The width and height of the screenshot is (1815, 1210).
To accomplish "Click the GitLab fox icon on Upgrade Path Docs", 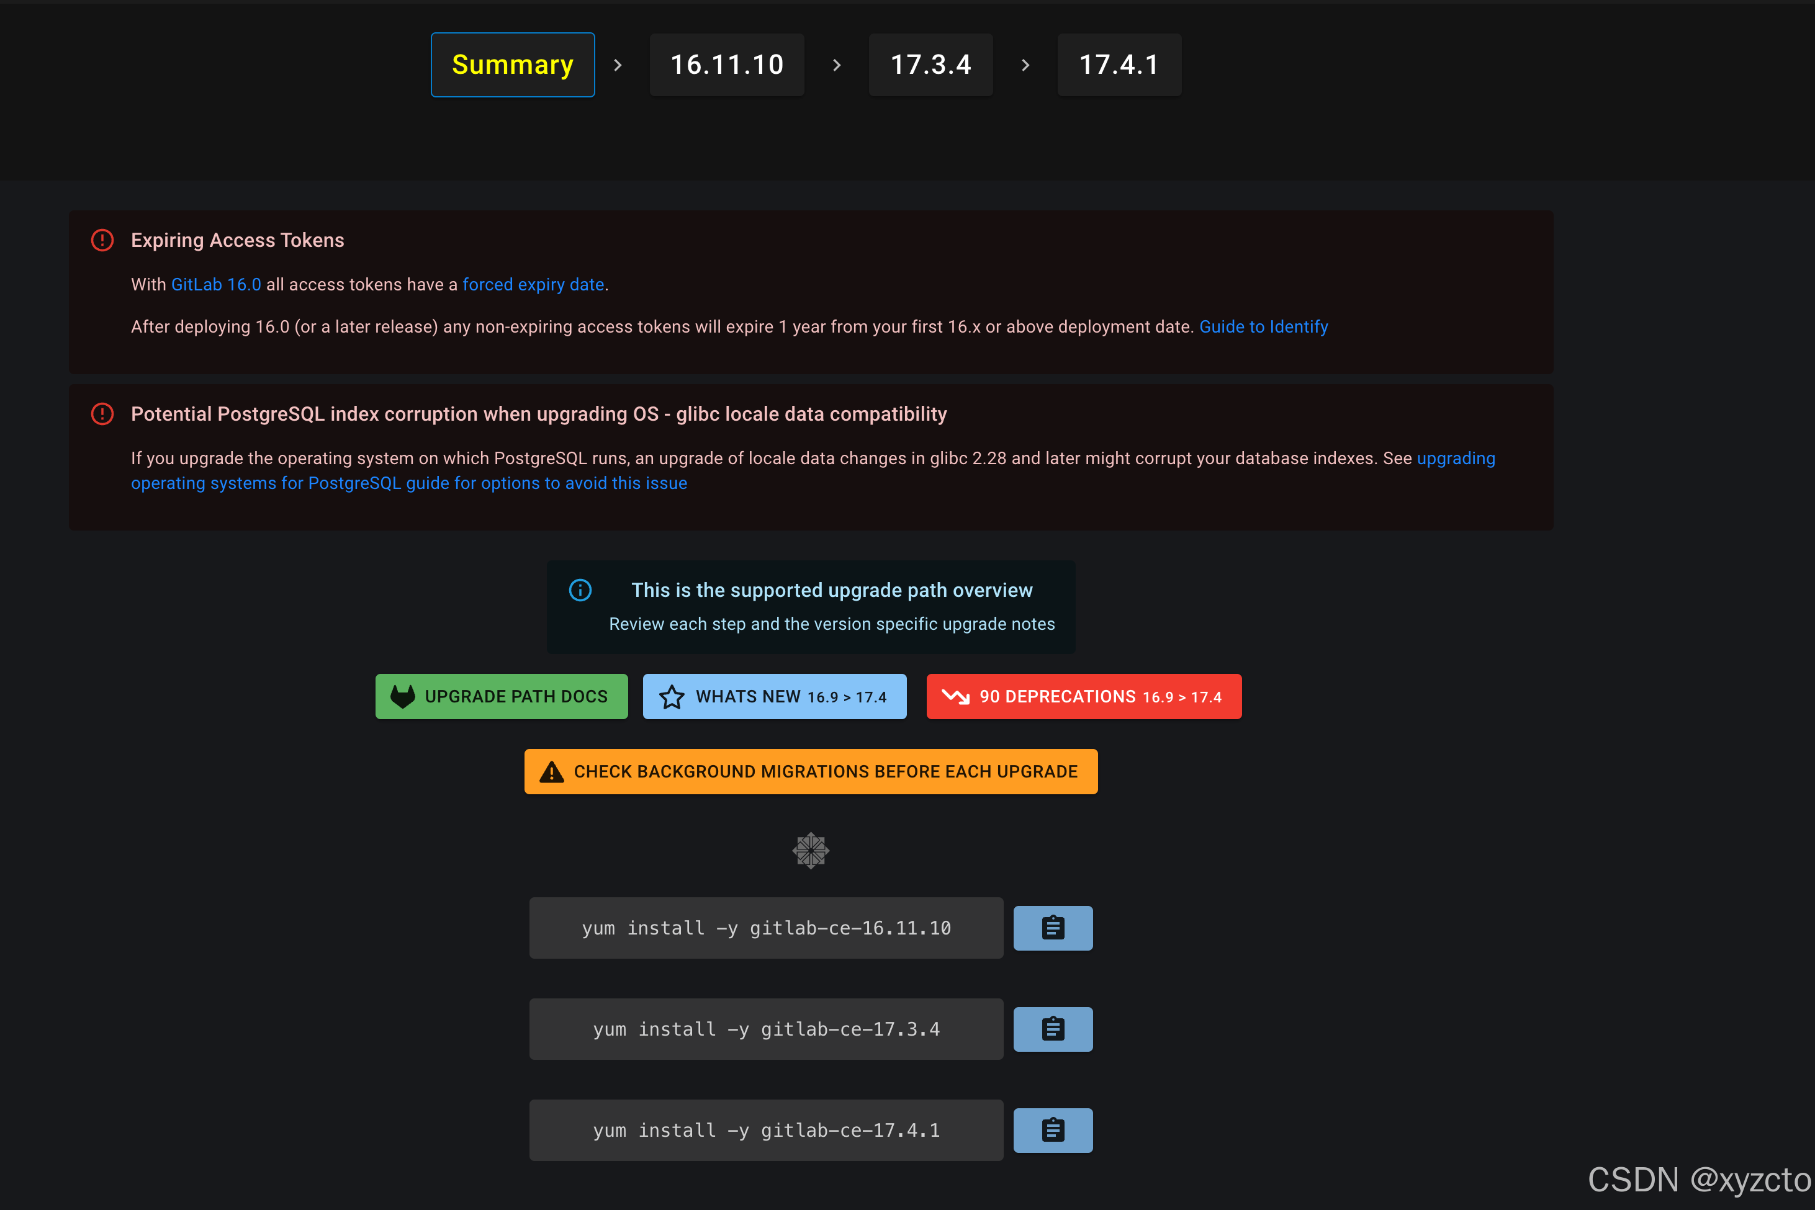I will click(402, 697).
